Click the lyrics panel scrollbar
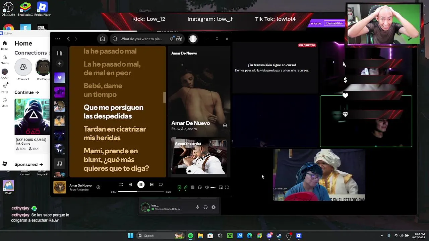The height and width of the screenshot is (241, 429). (165, 97)
